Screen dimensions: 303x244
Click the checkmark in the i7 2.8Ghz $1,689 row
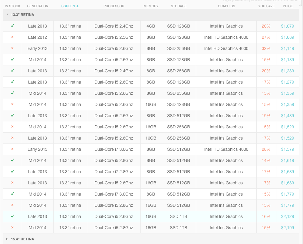[12, 172]
